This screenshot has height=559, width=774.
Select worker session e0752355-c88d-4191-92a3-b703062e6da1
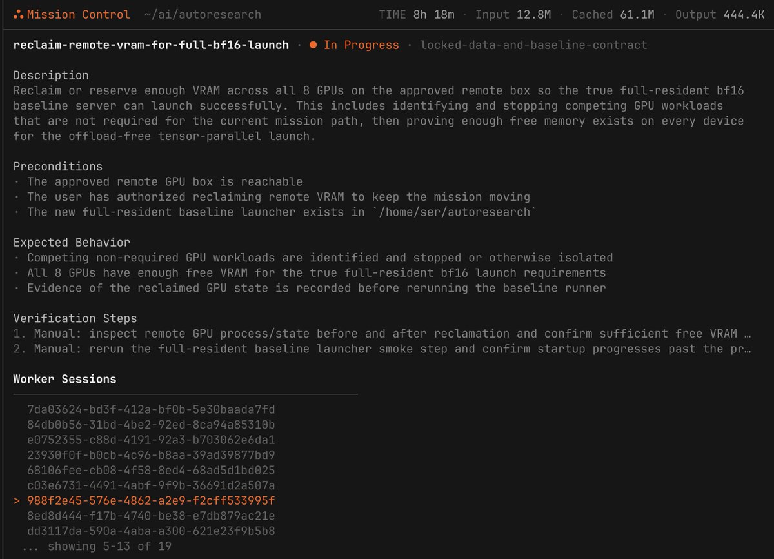pyautogui.click(x=151, y=440)
